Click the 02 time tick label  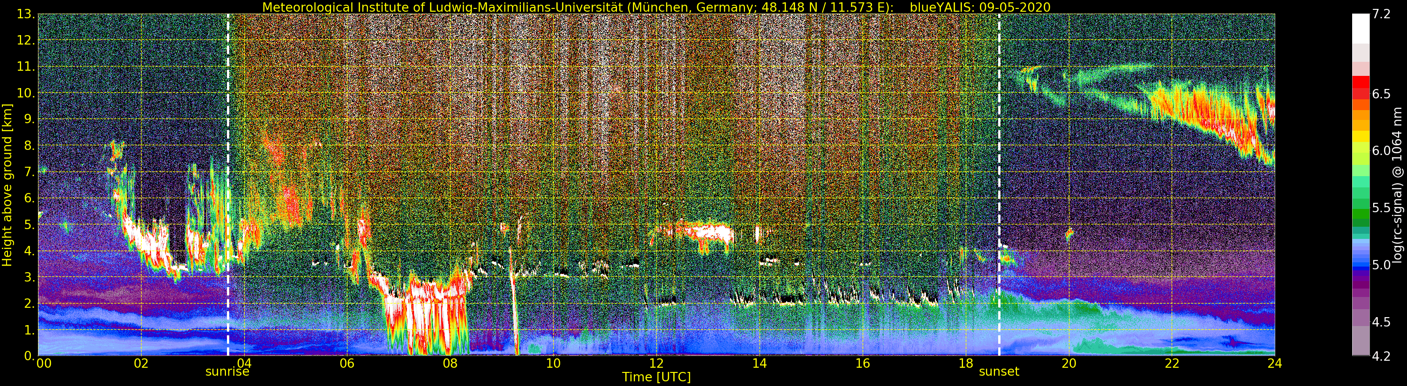pyautogui.click(x=141, y=364)
